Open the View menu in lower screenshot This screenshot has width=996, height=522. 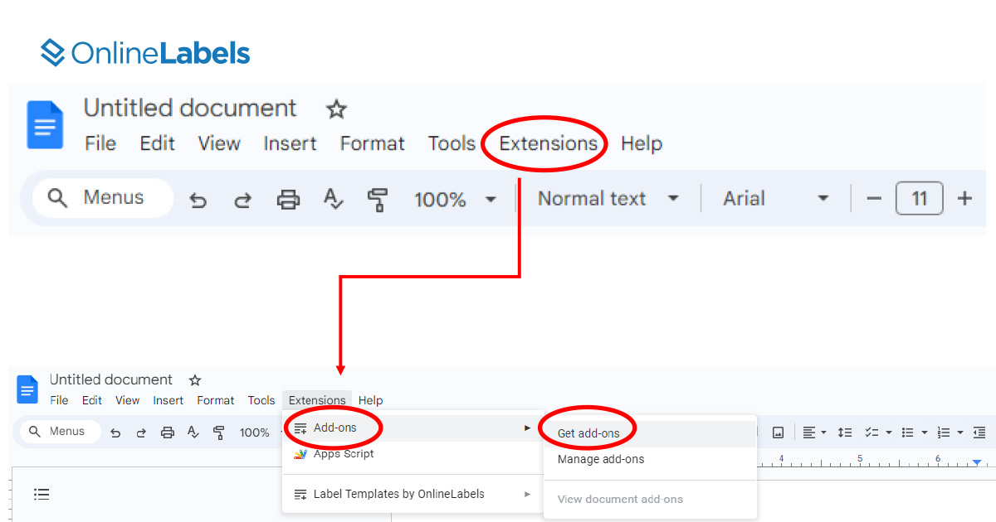(127, 400)
